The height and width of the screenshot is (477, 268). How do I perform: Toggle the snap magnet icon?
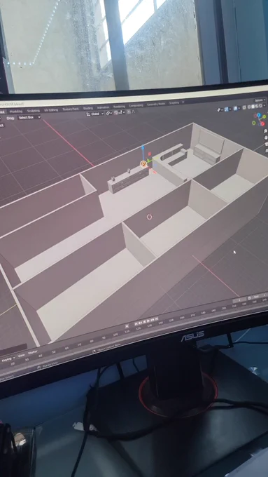coord(116,113)
